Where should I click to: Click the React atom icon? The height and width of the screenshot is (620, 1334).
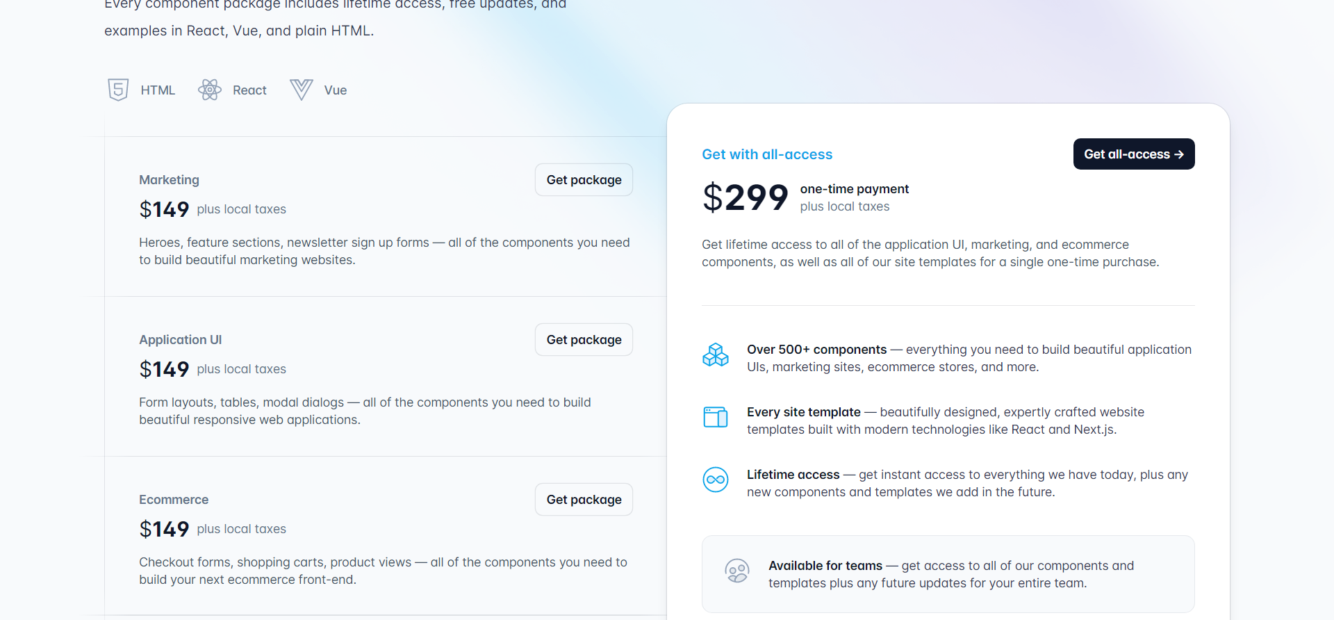pos(209,90)
